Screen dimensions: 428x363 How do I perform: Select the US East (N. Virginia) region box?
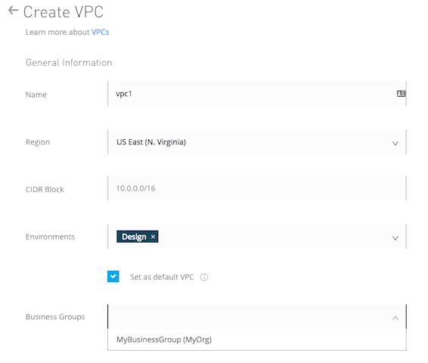click(x=257, y=142)
